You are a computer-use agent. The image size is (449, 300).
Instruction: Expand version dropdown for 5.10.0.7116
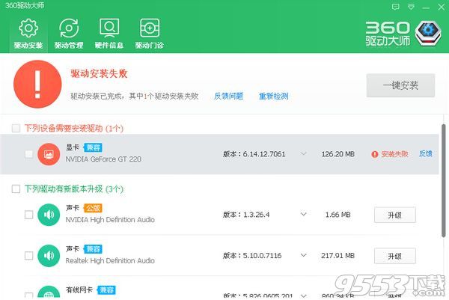coord(304,255)
